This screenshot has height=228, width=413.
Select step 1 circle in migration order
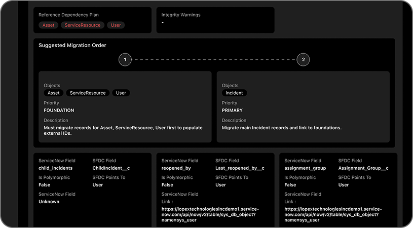[125, 60]
